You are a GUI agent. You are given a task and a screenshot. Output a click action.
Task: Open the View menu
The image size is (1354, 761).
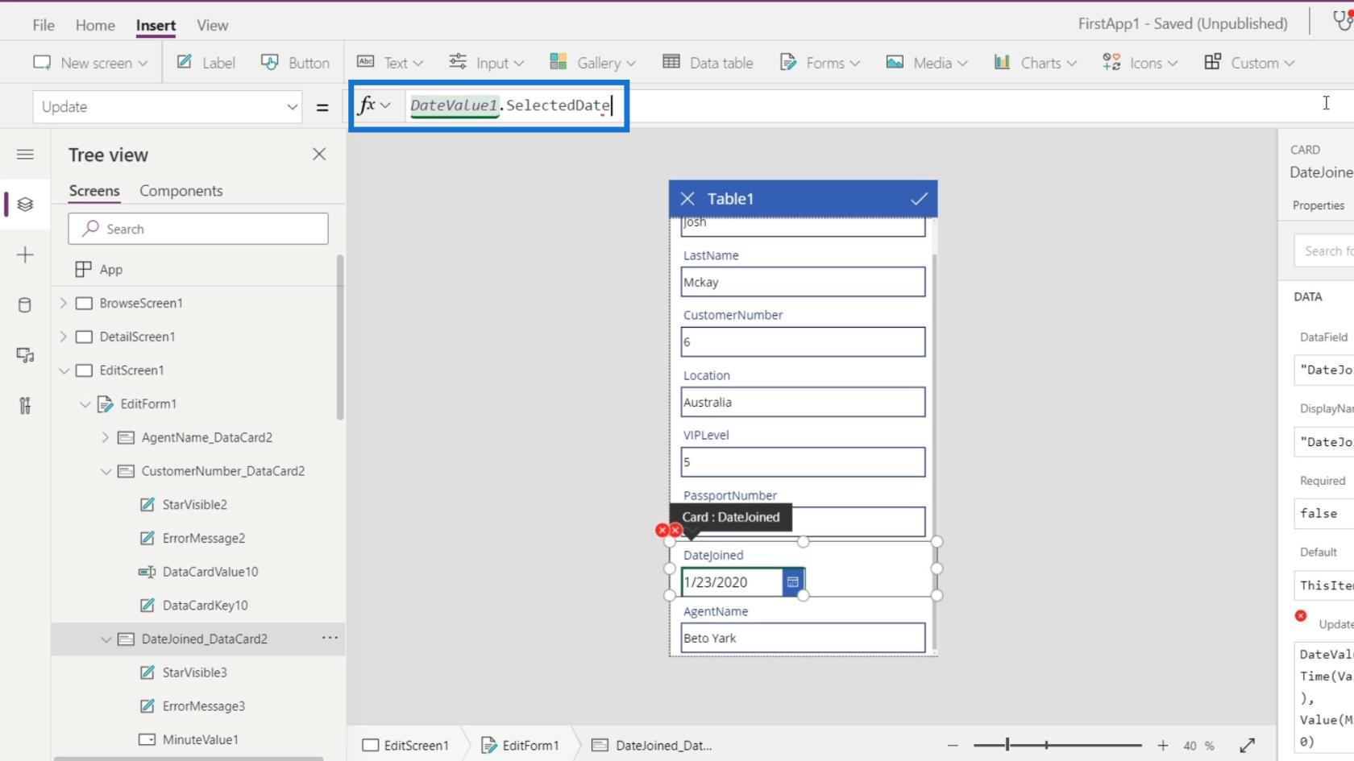click(212, 25)
